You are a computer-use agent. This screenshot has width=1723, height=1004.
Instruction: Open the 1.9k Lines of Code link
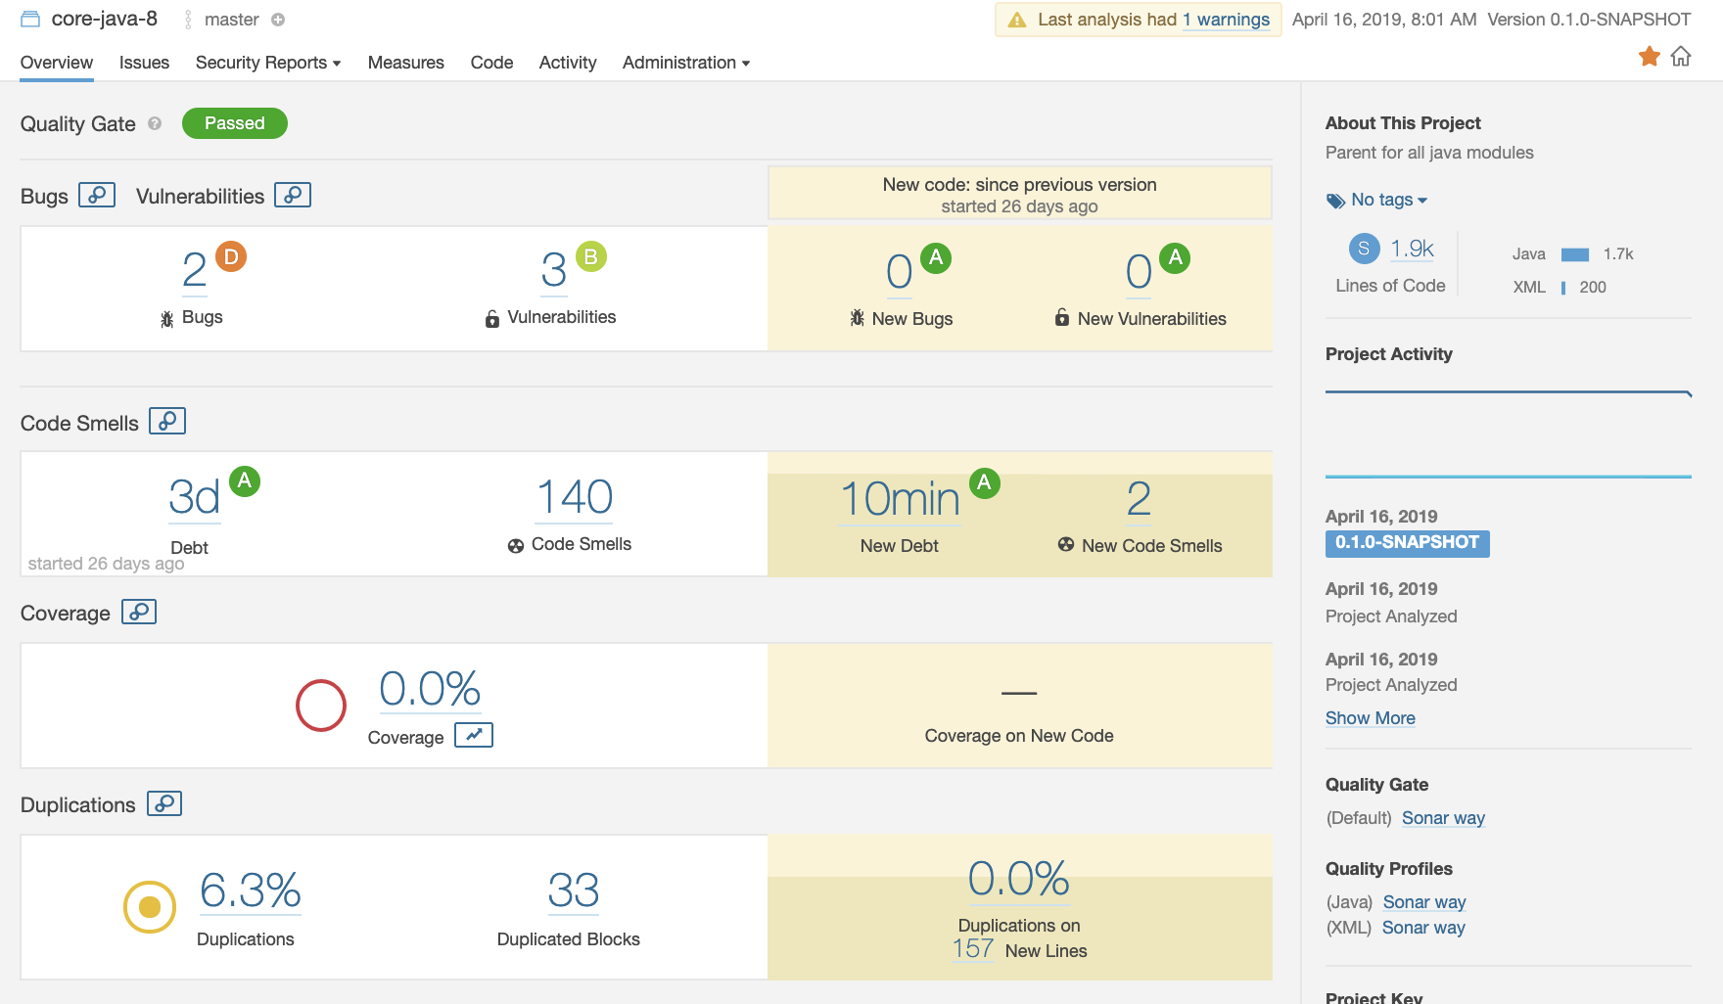[1412, 249]
